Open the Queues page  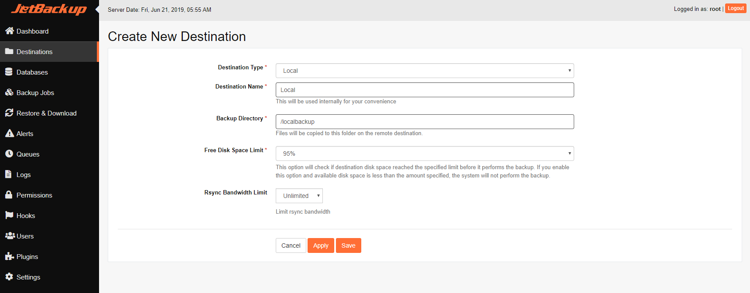coord(49,154)
